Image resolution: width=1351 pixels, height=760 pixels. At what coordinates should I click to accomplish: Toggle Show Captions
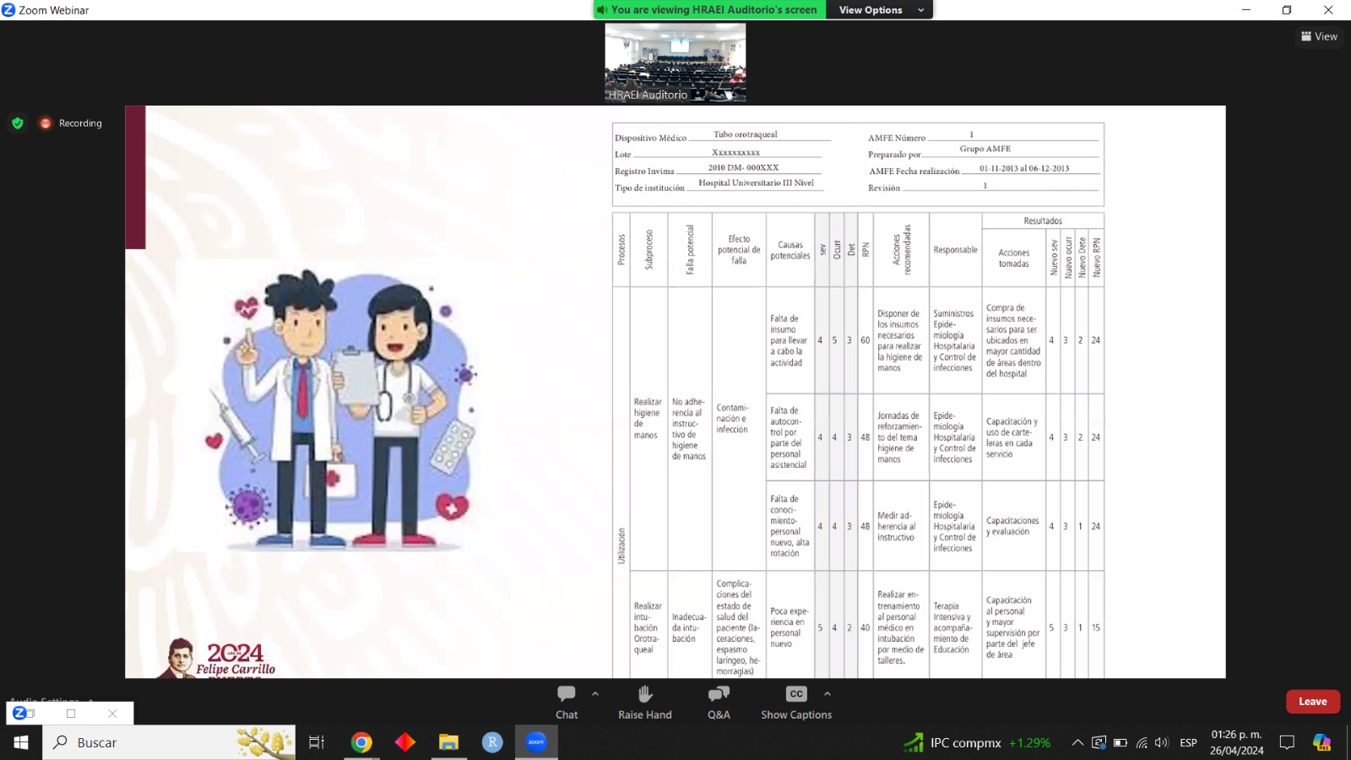tap(795, 702)
